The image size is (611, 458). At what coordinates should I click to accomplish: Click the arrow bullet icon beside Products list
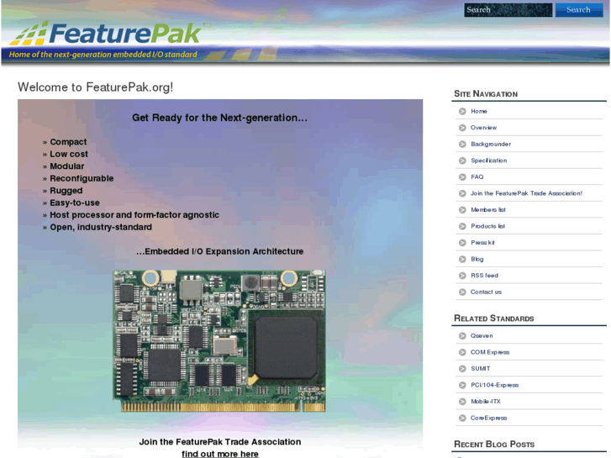coord(462,226)
